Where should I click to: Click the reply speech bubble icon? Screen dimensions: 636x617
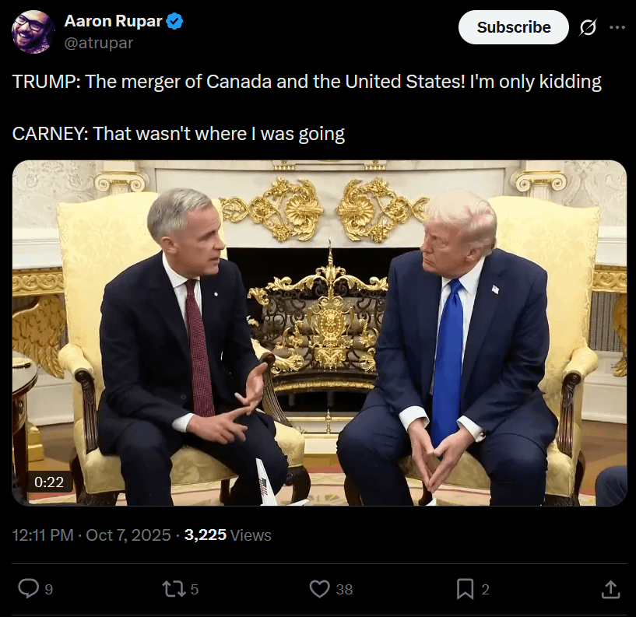click(x=28, y=589)
